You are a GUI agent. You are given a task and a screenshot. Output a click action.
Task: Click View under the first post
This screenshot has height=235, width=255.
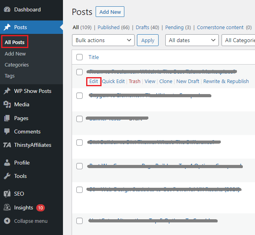[x=150, y=81]
